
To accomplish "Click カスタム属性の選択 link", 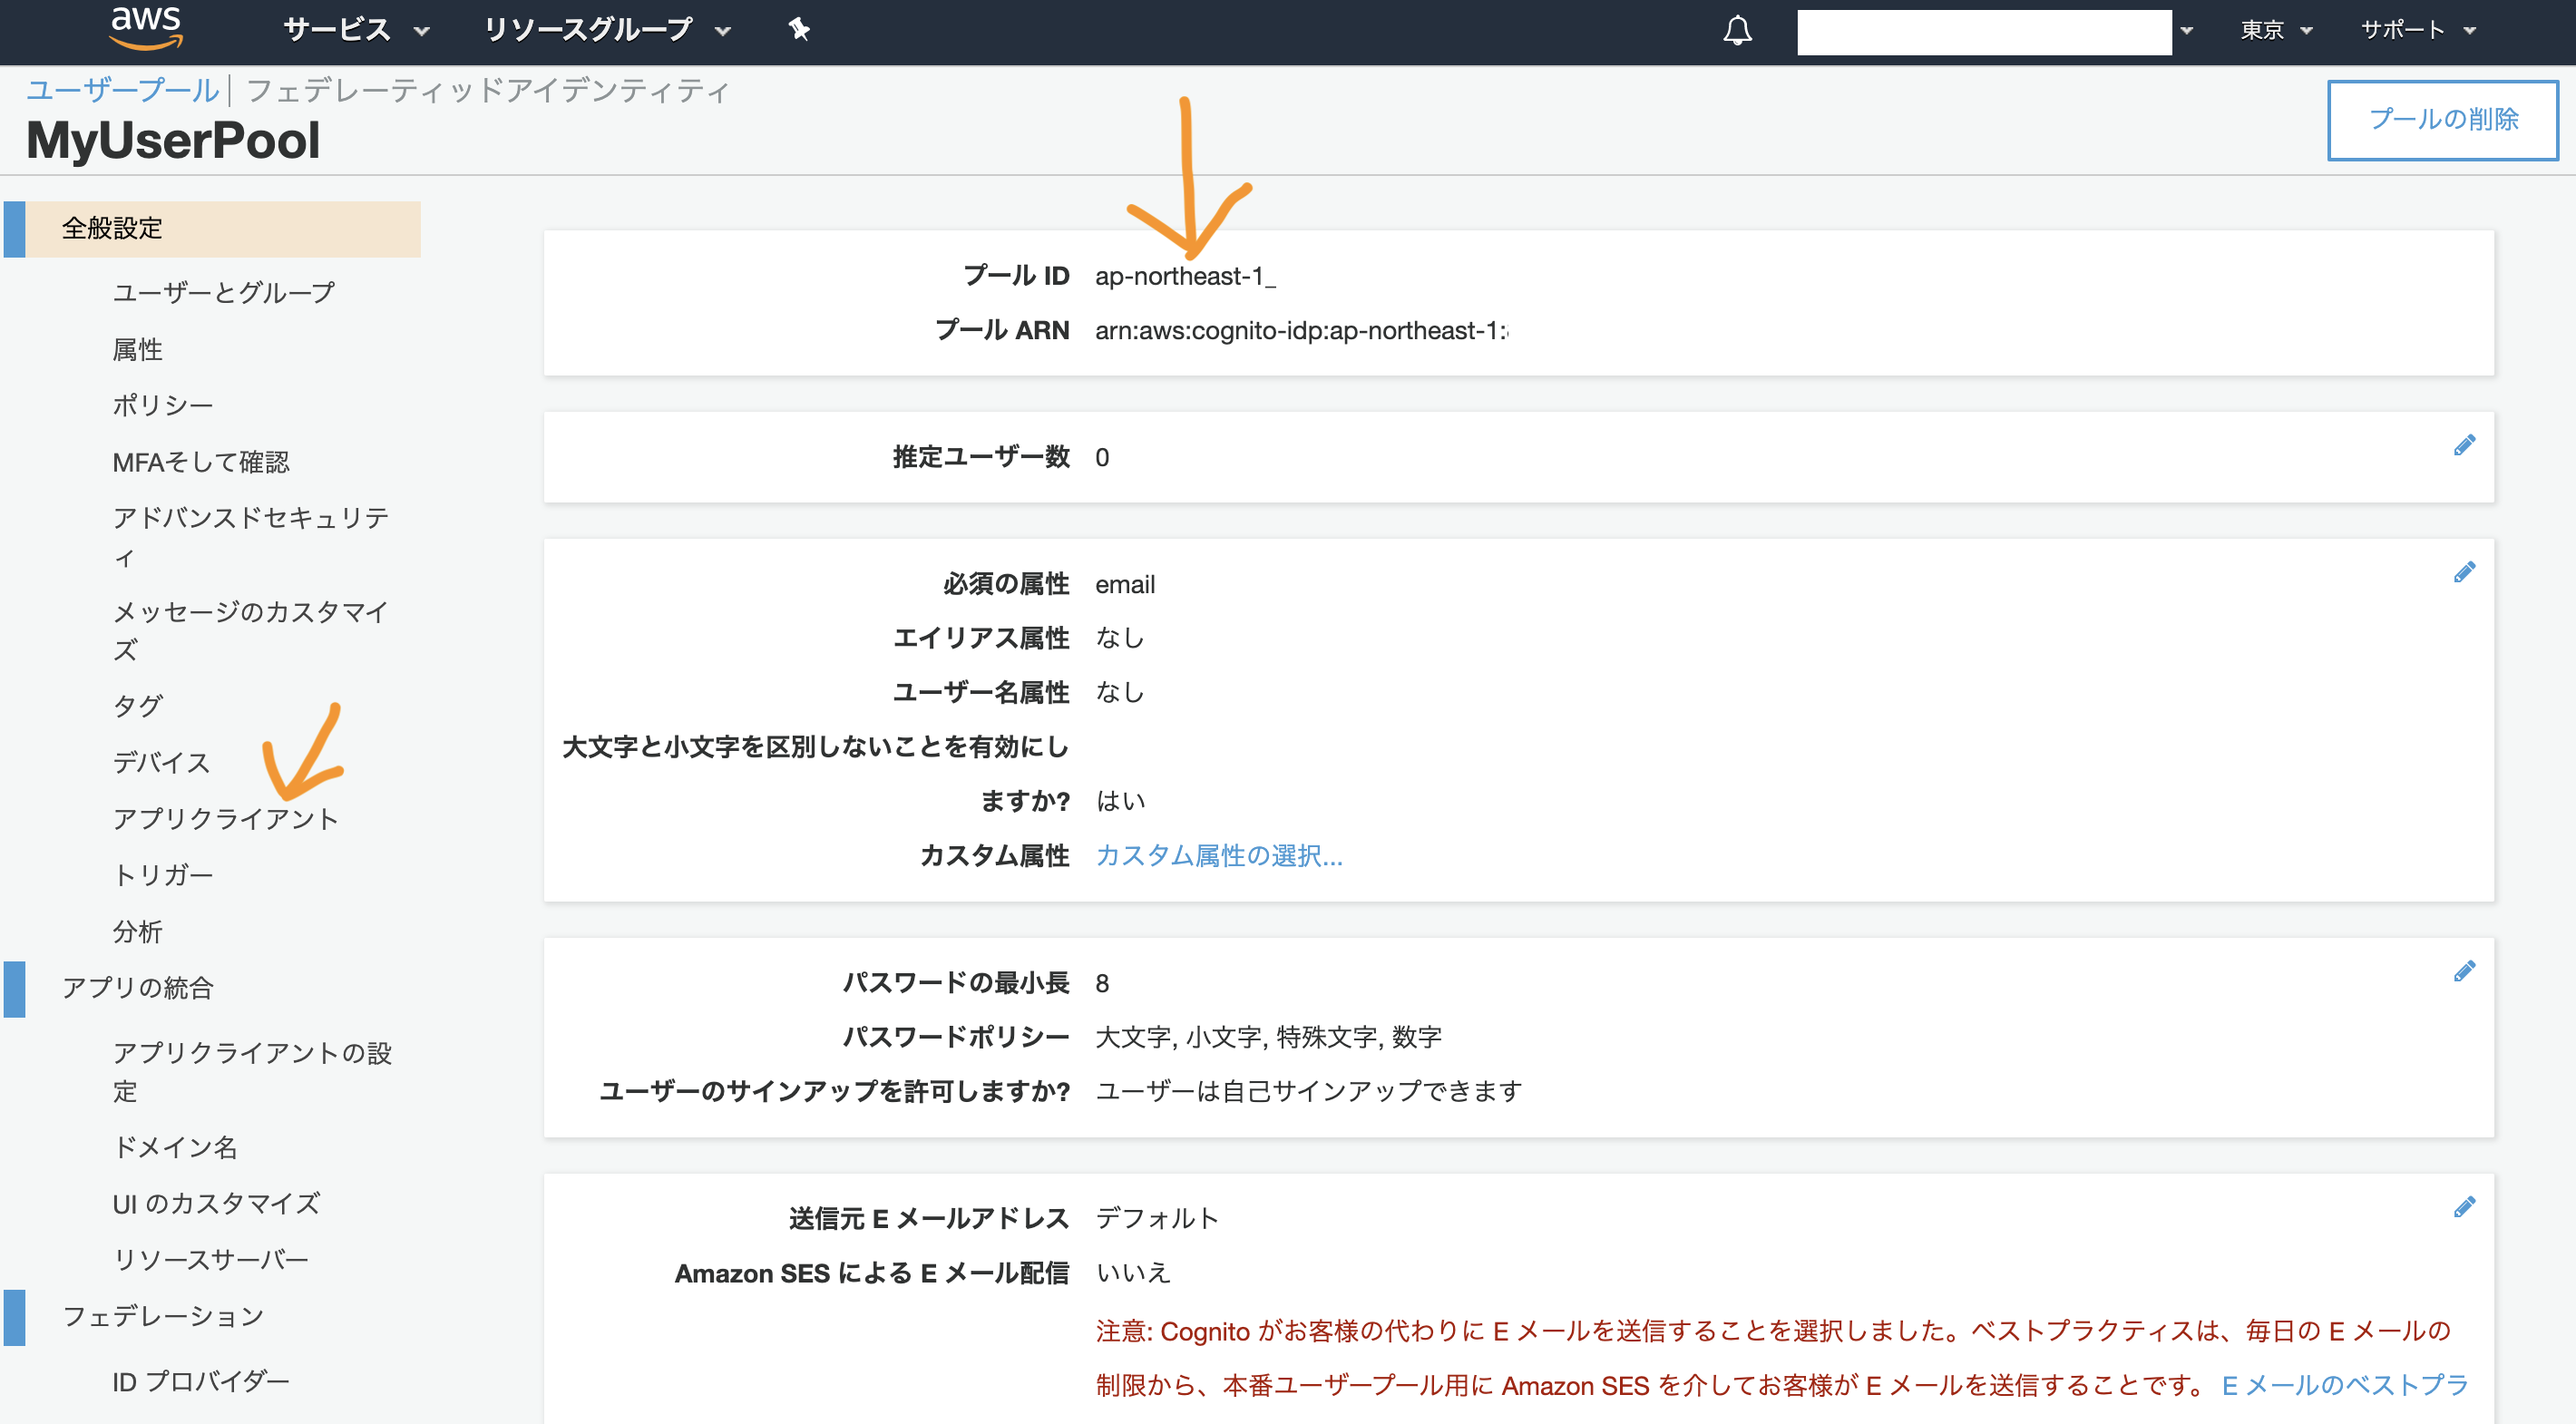I will pyautogui.click(x=1218, y=856).
